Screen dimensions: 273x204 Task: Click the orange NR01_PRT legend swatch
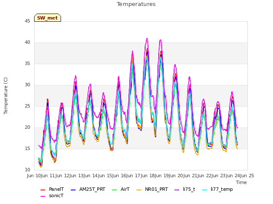point(139,190)
